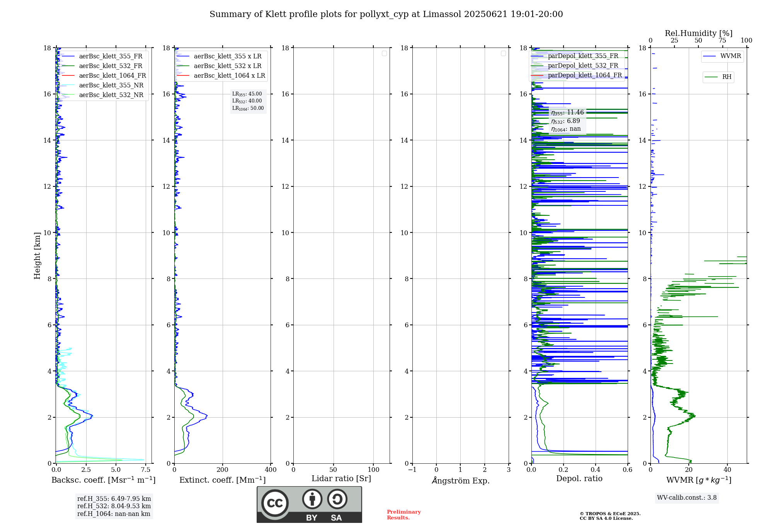Click the 0.6 tick on the Depol. ratio axis

[628, 470]
